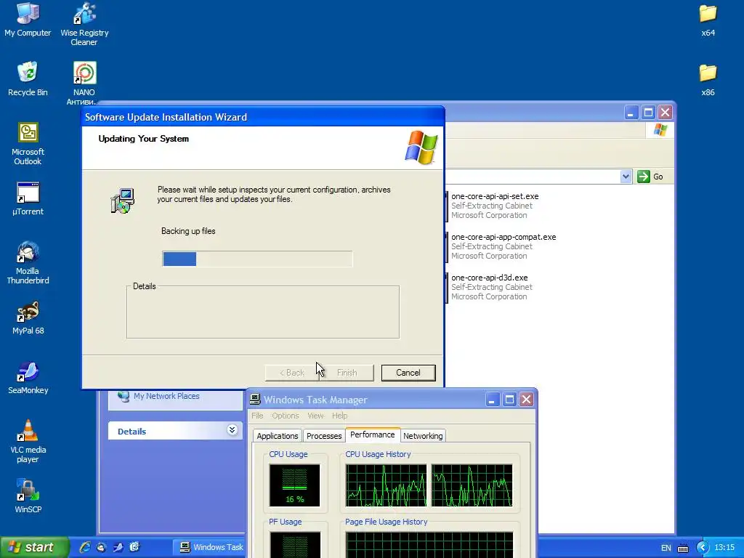Launch NANO Antivirus desktop shortcut
Viewport: 744px width, 558px height.
pyautogui.click(x=84, y=83)
